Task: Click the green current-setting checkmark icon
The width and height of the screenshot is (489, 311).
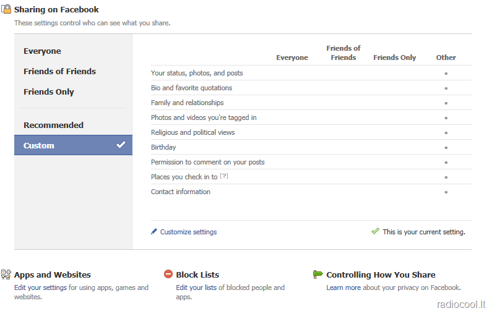Action: 375,231
